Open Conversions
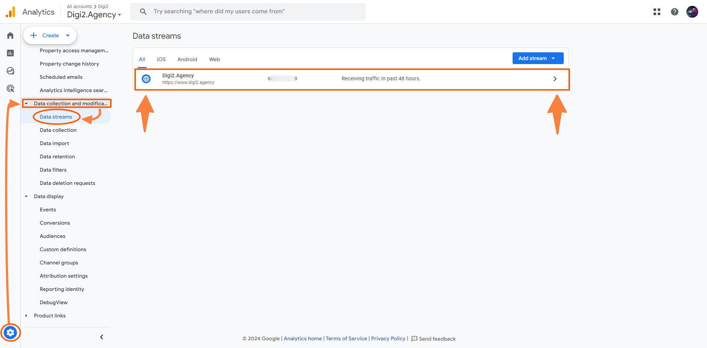 55,223
